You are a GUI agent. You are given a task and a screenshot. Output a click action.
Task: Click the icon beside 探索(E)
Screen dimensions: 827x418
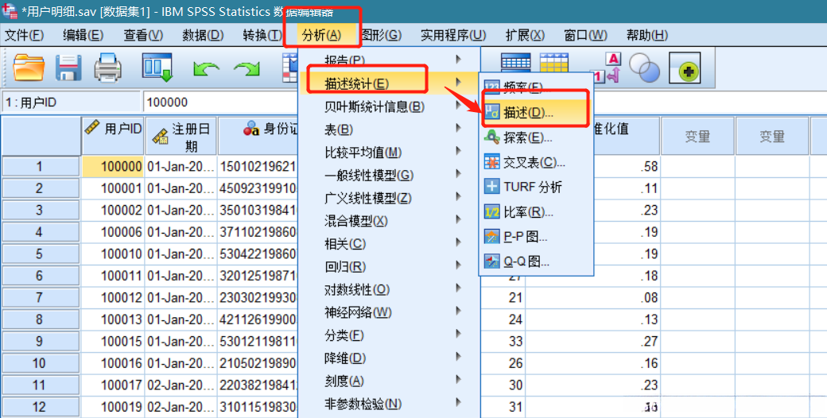coord(491,137)
